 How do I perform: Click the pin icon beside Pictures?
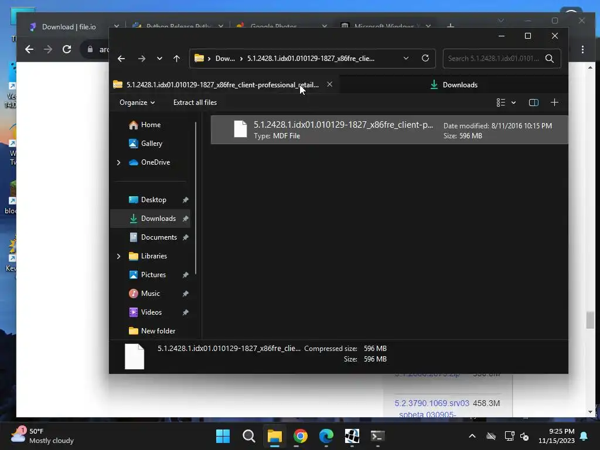coord(186,275)
